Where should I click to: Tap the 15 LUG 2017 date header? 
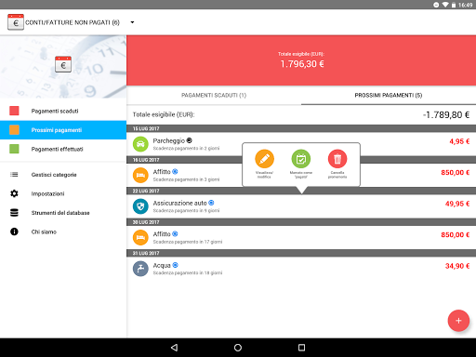pos(301,128)
